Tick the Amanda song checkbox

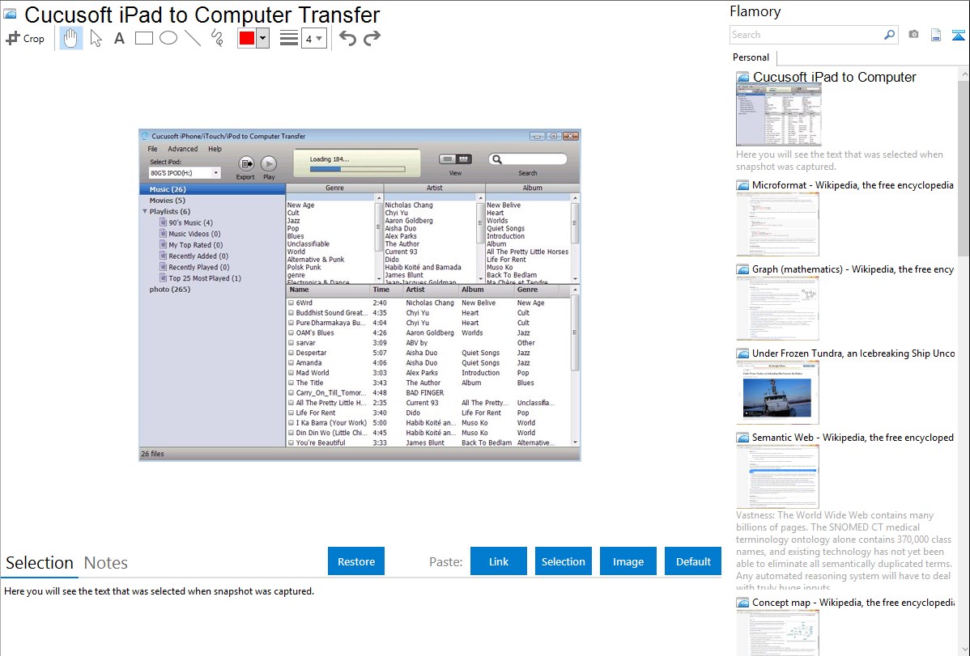291,363
